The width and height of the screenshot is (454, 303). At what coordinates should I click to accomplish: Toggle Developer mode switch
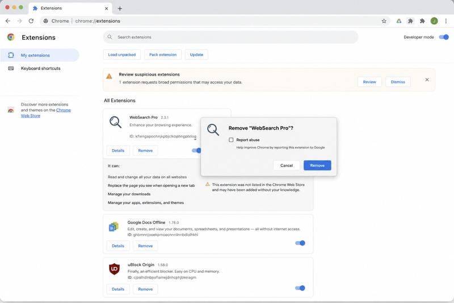pos(444,37)
